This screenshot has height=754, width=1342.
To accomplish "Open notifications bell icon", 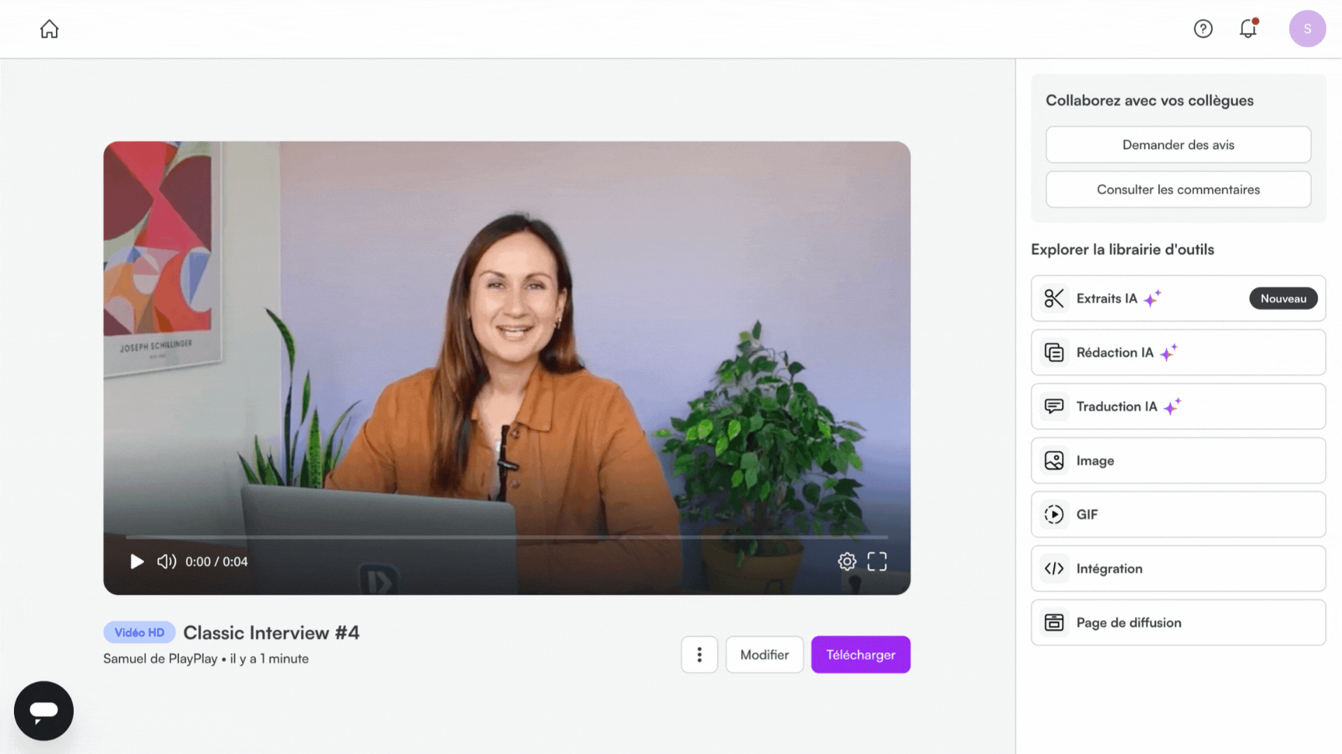I will click(x=1248, y=29).
